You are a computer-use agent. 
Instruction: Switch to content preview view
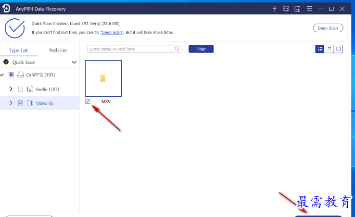coord(338,49)
